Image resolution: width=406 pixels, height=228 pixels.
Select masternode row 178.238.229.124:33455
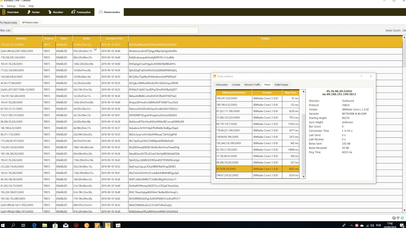[x=201, y=58]
